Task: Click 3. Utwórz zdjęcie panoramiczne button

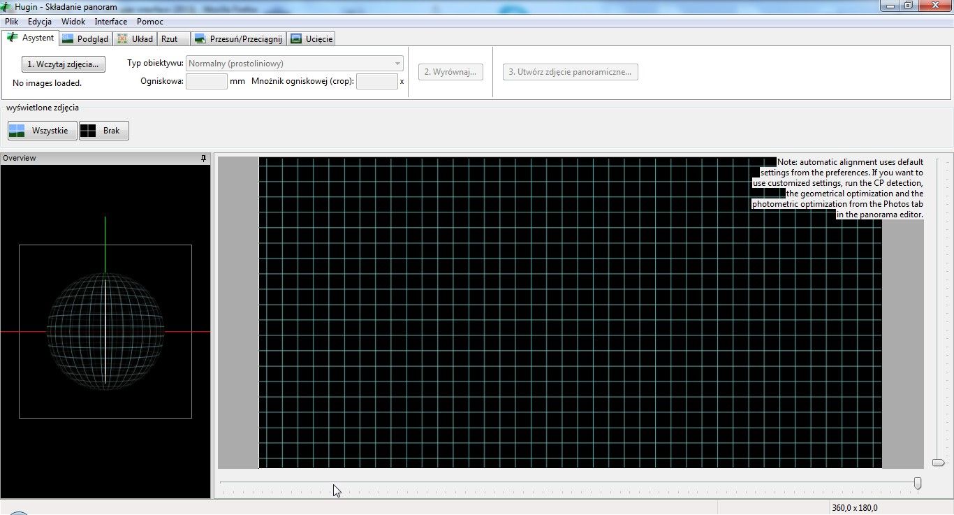Action: (570, 72)
